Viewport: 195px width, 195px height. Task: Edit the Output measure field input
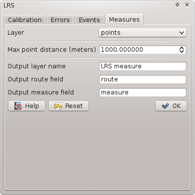click(x=143, y=92)
